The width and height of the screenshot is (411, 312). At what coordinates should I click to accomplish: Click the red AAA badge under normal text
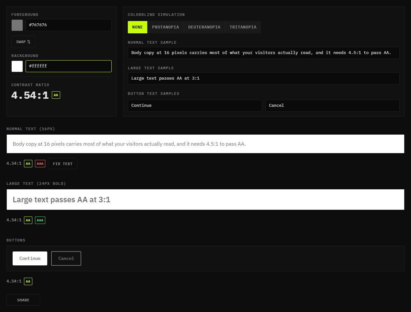click(40, 164)
